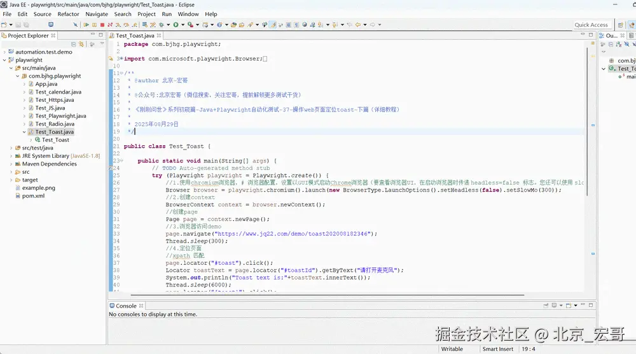
Task: Open the Source menu
Action: (42, 14)
